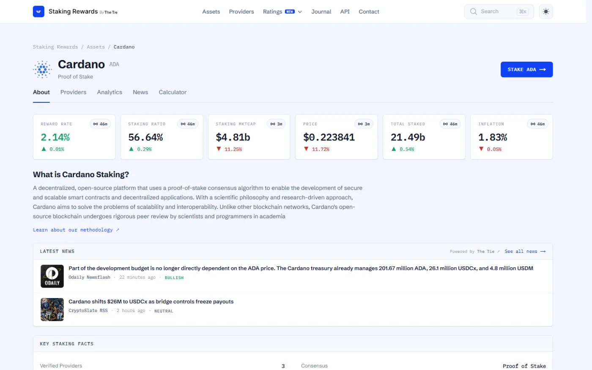Click the Staking Rewards breadcrumb link
Image resolution: width=592 pixels, height=370 pixels.
55,47
